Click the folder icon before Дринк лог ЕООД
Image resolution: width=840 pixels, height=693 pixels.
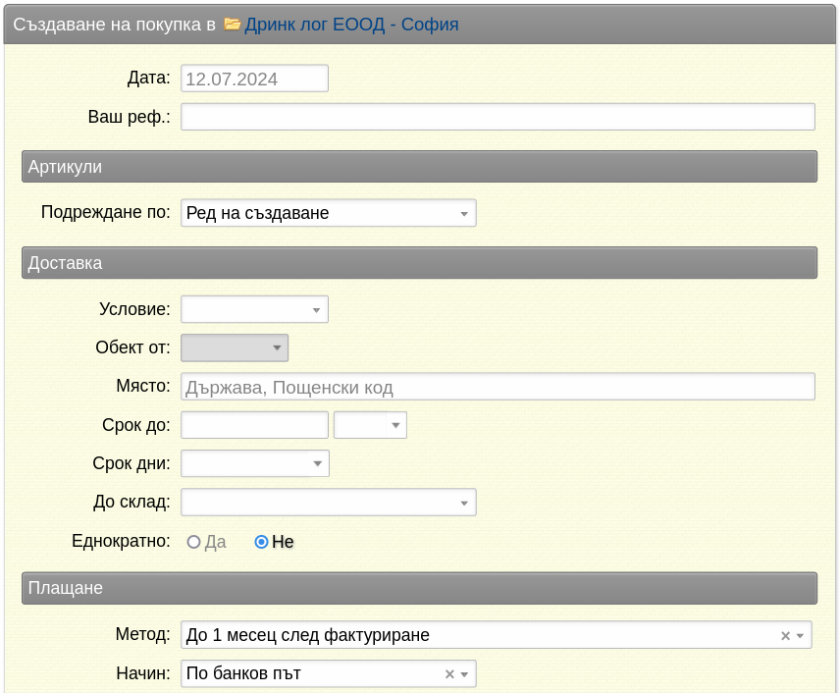(x=232, y=25)
